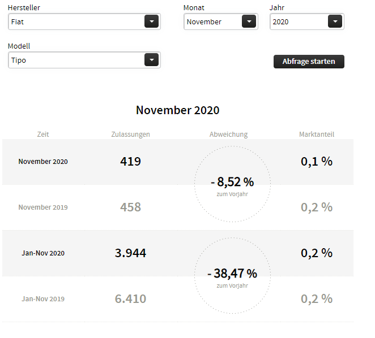
Task: Expand the Tipo model select box
Action: (76, 60)
